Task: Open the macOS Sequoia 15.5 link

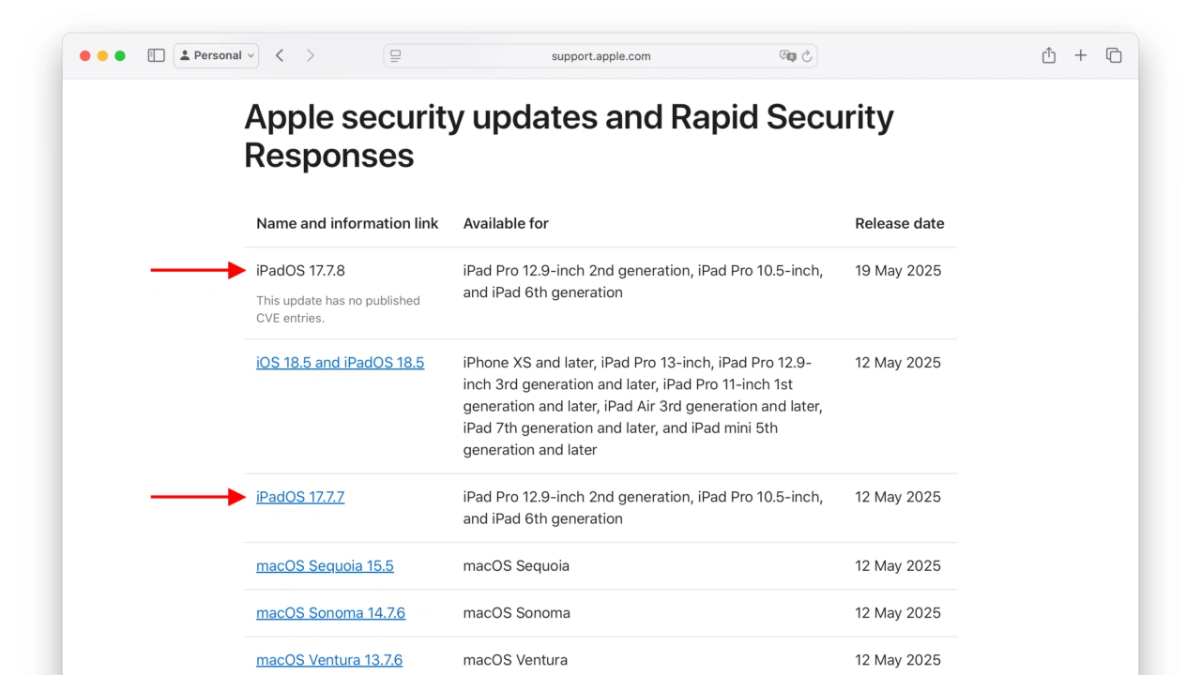Action: coord(325,566)
